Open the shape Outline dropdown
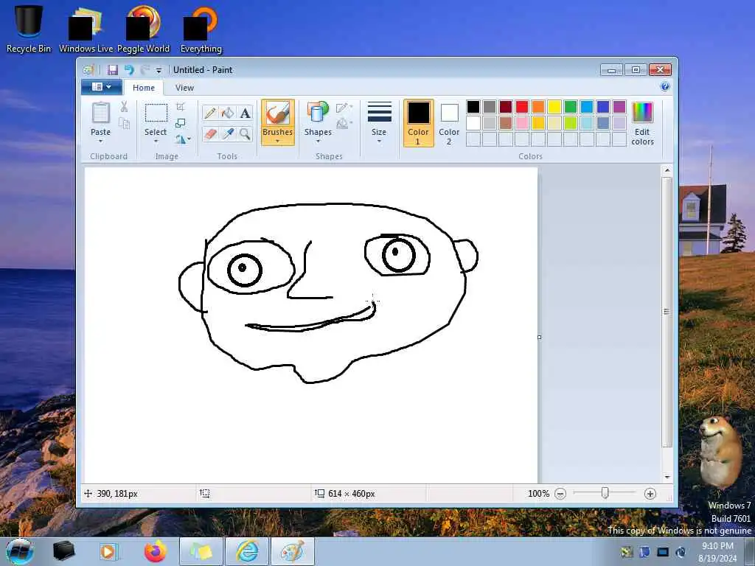 [344, 108]
